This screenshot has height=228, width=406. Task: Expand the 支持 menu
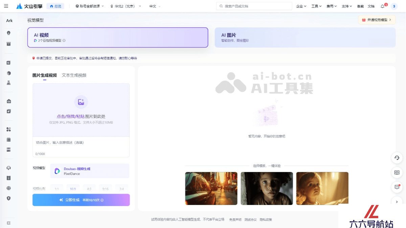point(347,6)
